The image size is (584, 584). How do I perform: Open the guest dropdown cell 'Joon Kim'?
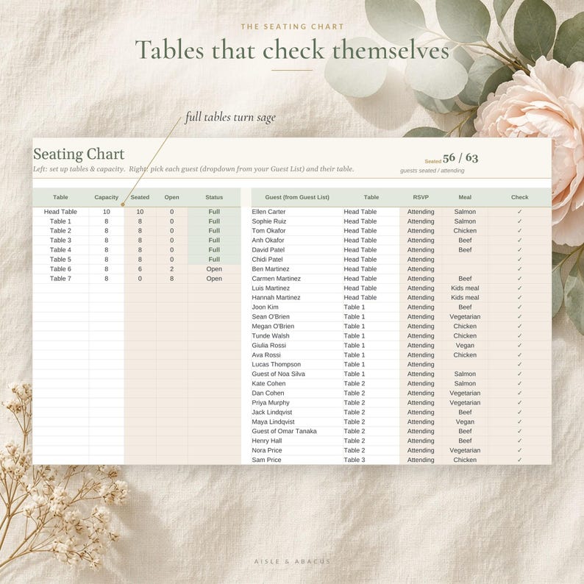pos(297,307)
